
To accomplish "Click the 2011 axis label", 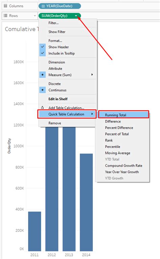I will [x=34, y=255].
